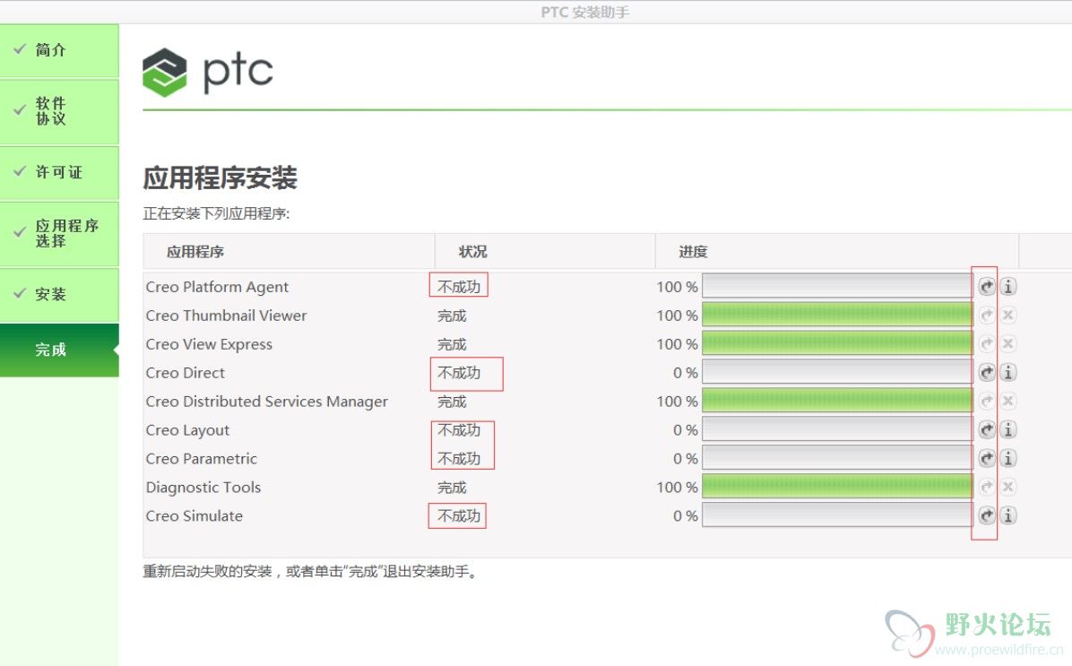Switch to 应用程序选择 step
Image resolution: width=1072 pixels, height=666 pixels.
(x=59, y=234)
